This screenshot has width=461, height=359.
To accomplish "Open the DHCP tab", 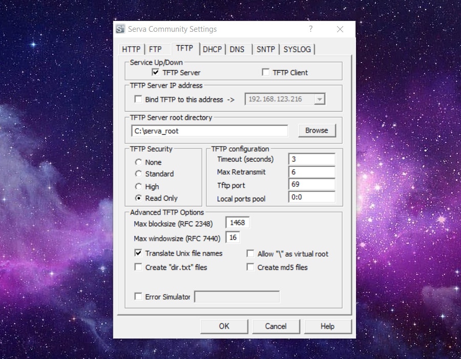I will 212,49.
